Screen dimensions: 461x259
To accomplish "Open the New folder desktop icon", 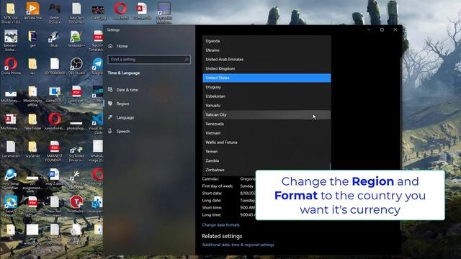I will [32, 122].
